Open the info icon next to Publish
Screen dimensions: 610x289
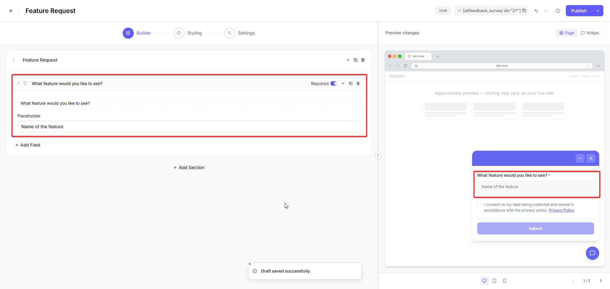click(558, 11)
